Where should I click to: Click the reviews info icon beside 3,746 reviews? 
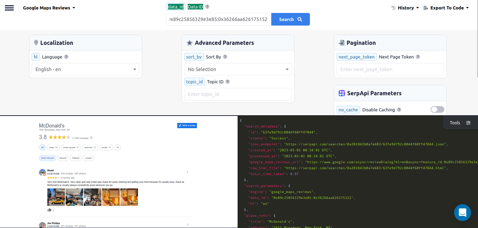coord(91,138)
